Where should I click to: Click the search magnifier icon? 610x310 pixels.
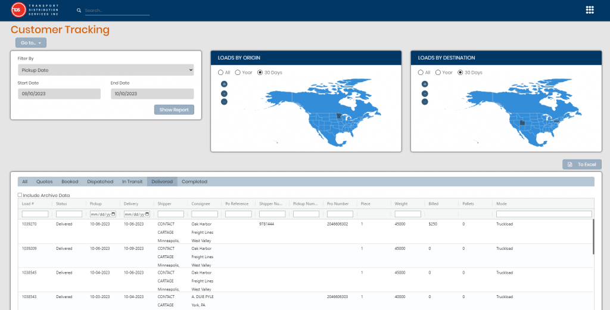click(x=79, y=11)
